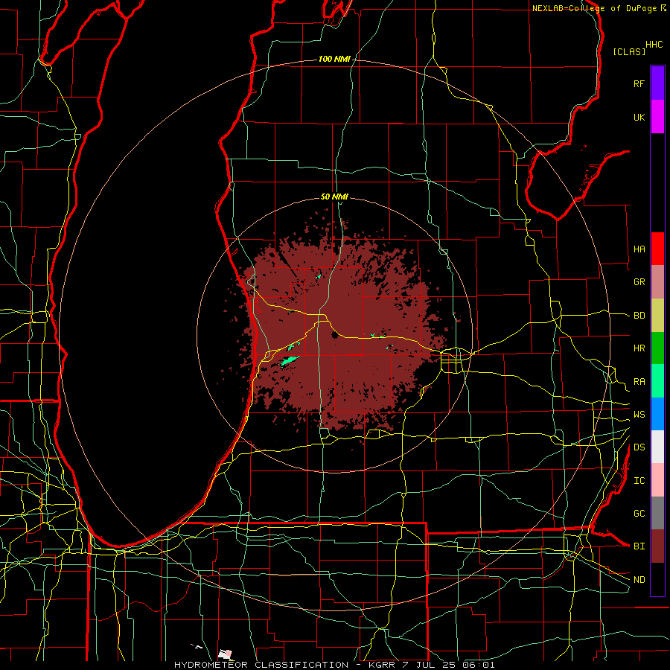
Task: Click the purple RF color swatch
Action: (x=657, y=83)
